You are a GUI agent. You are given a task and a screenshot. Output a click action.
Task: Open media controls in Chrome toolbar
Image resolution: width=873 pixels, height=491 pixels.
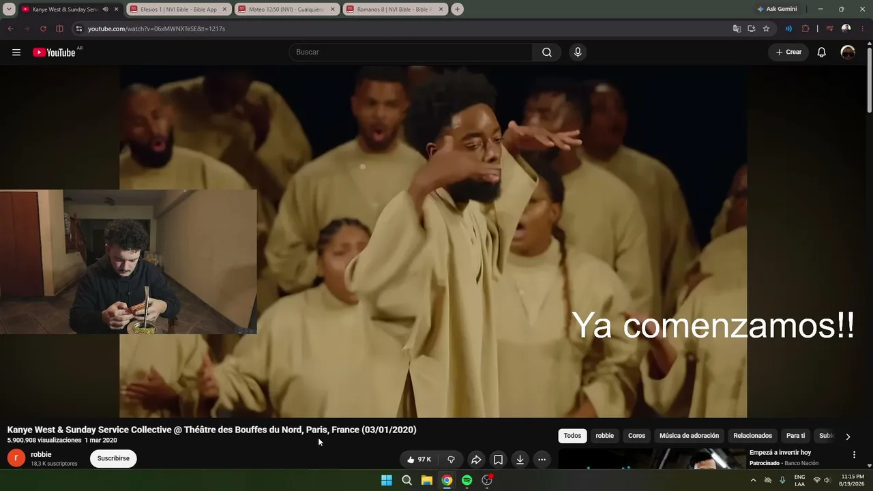click(x=830, y=29)
